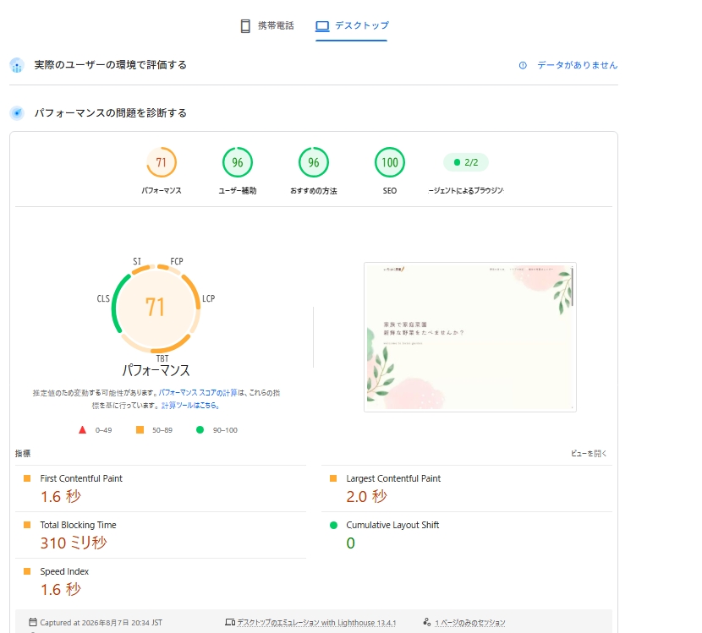
Task: Jump to the 96 おすすめの方法 gauge
Action: [x=314, y=162]
